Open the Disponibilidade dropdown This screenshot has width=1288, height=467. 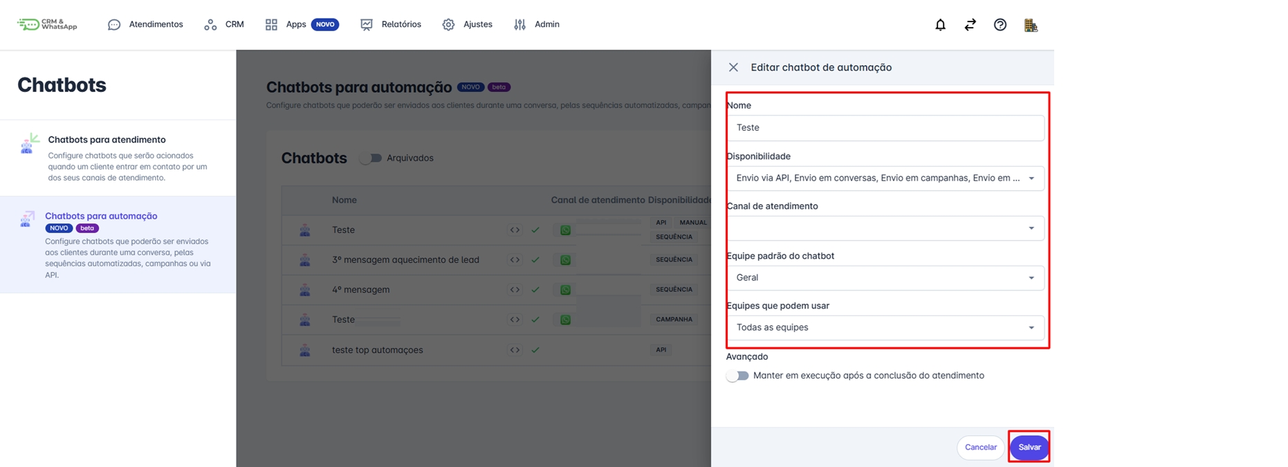[885, 178]
